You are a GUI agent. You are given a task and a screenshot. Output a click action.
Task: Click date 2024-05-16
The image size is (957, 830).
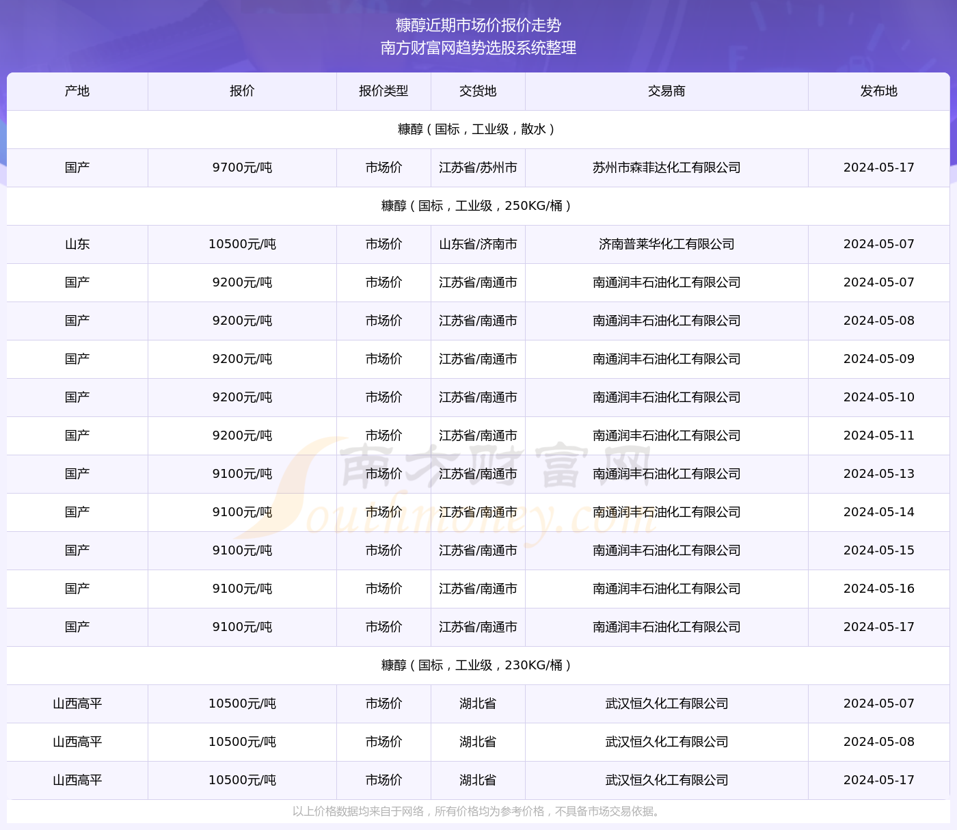[878, 589]
